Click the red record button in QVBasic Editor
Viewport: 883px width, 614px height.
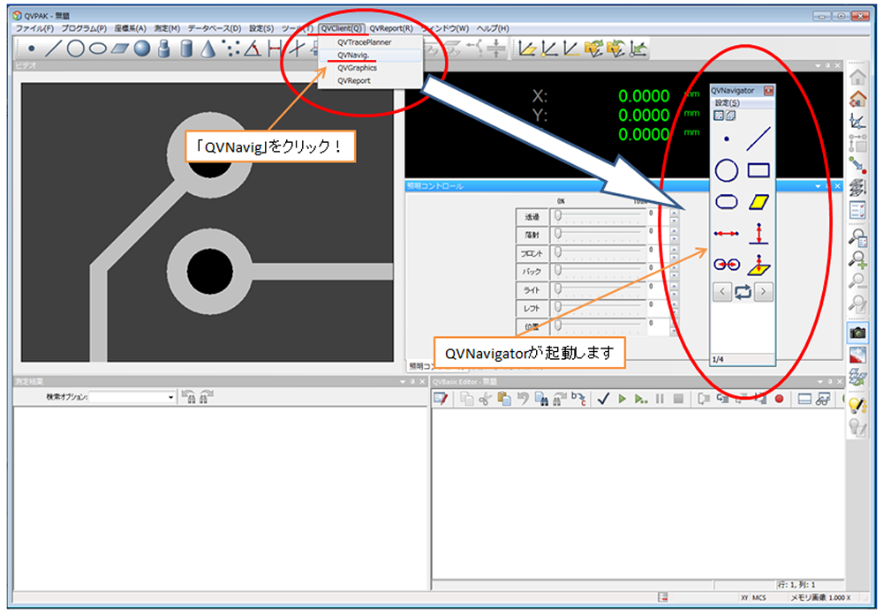click(x=780, y=399)
